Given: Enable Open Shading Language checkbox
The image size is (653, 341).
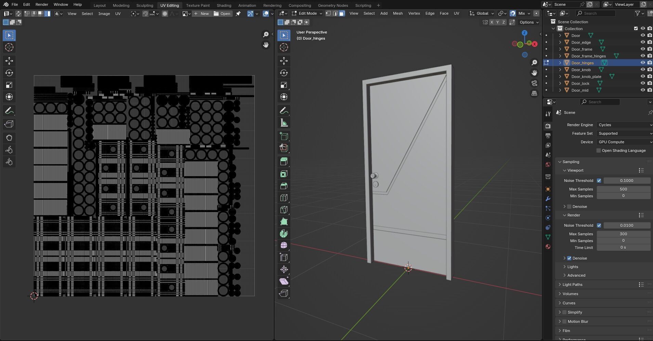Looking at the screenshot, I should click(598, 150).
